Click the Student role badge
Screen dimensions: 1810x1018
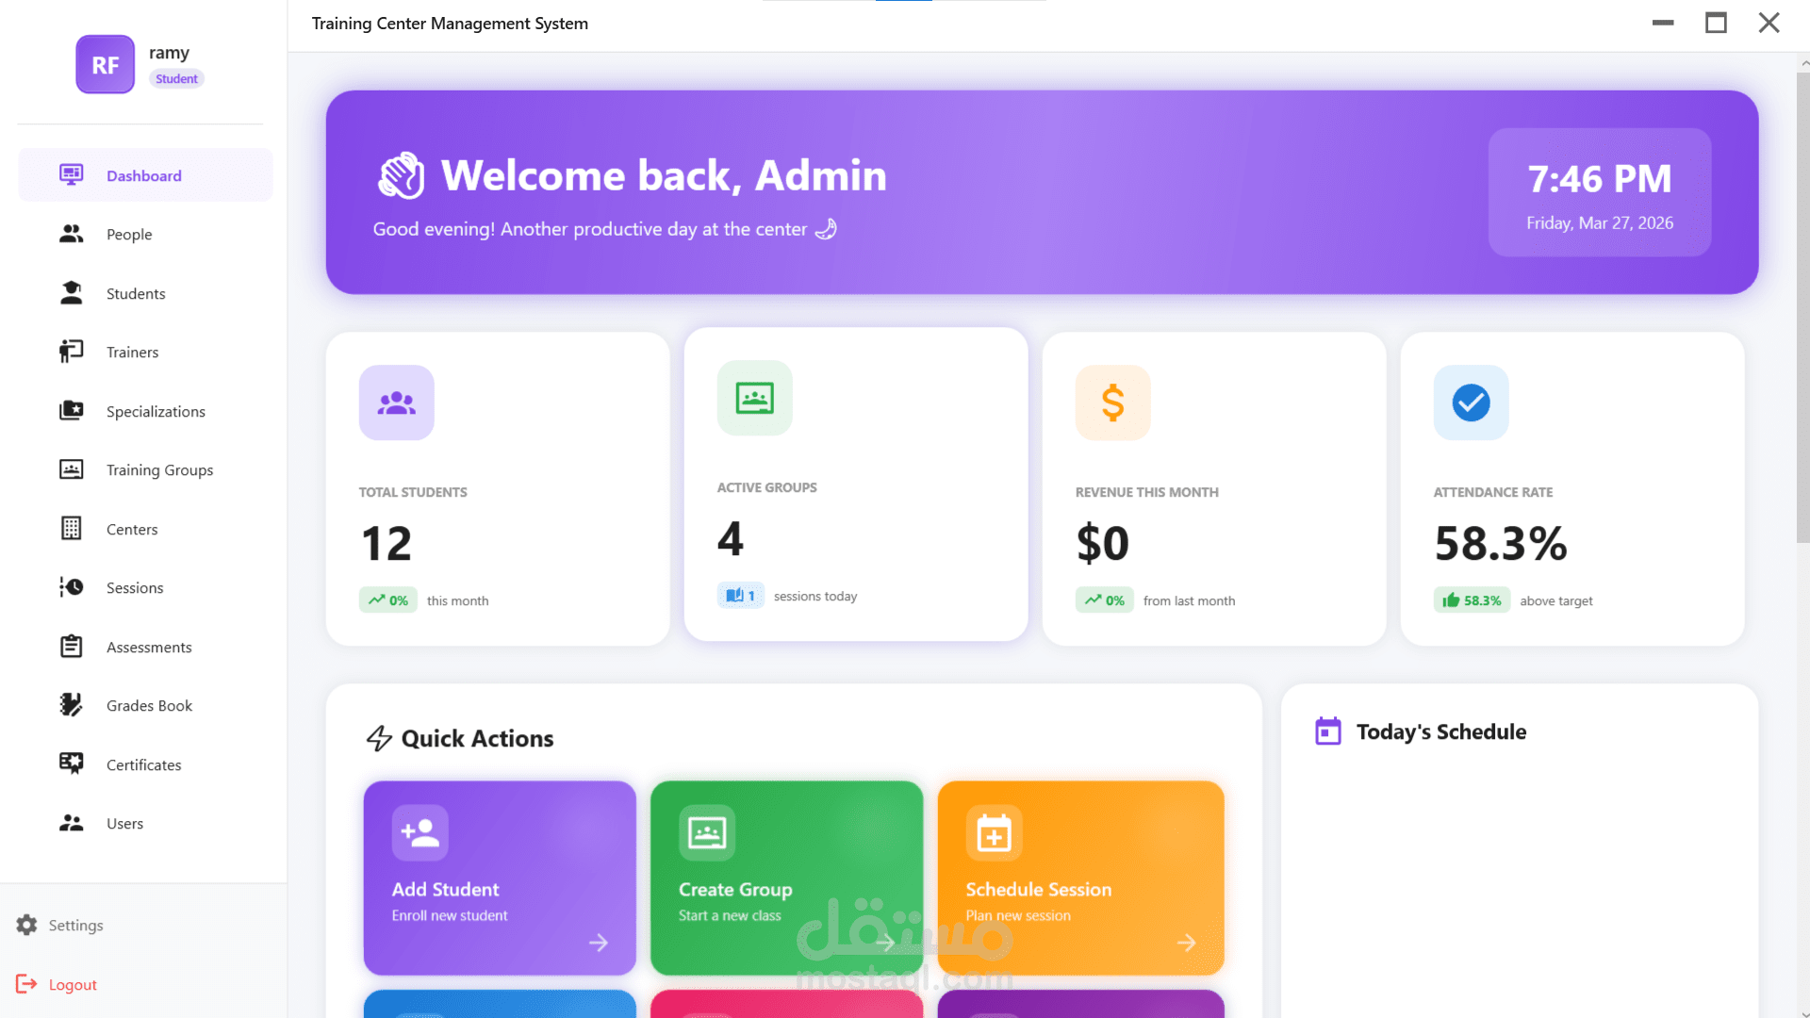(177, 79)
